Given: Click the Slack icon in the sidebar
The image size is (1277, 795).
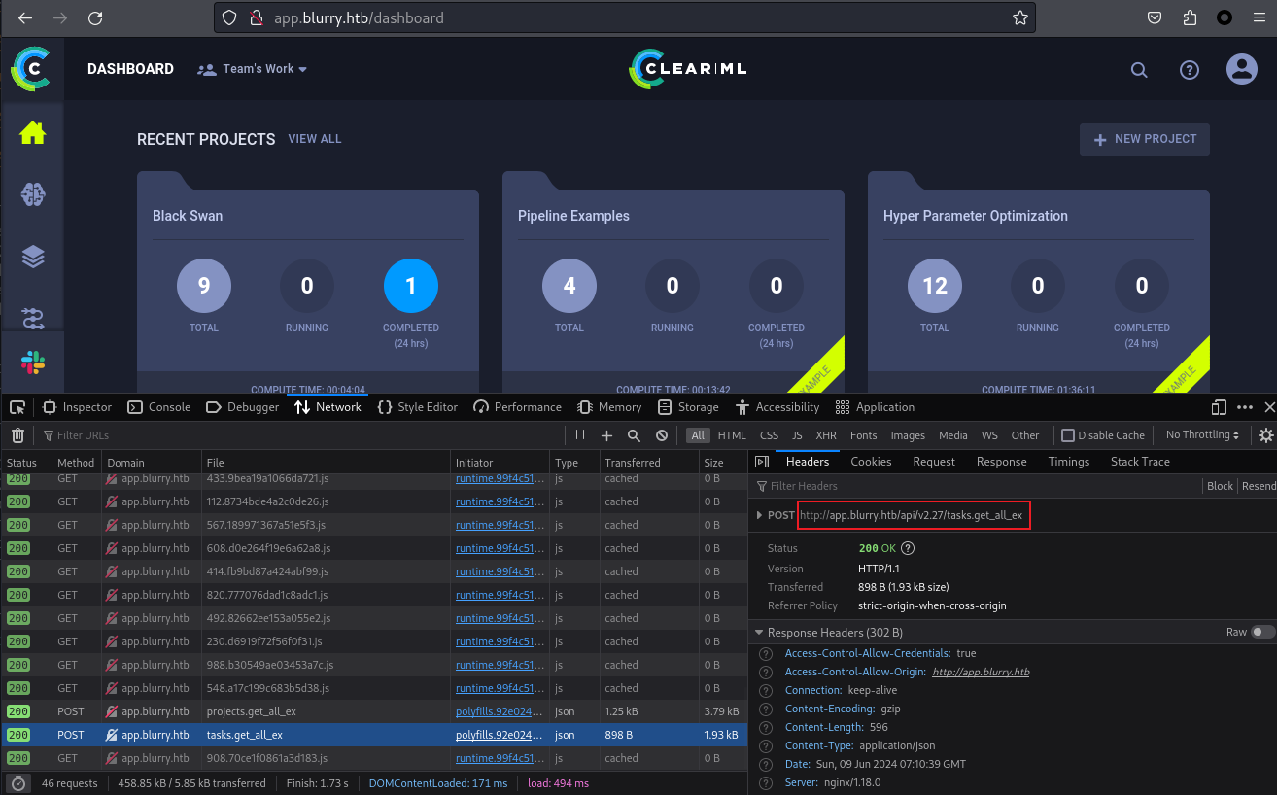Looking at the screenshot, I should click(x=32, y=363).
